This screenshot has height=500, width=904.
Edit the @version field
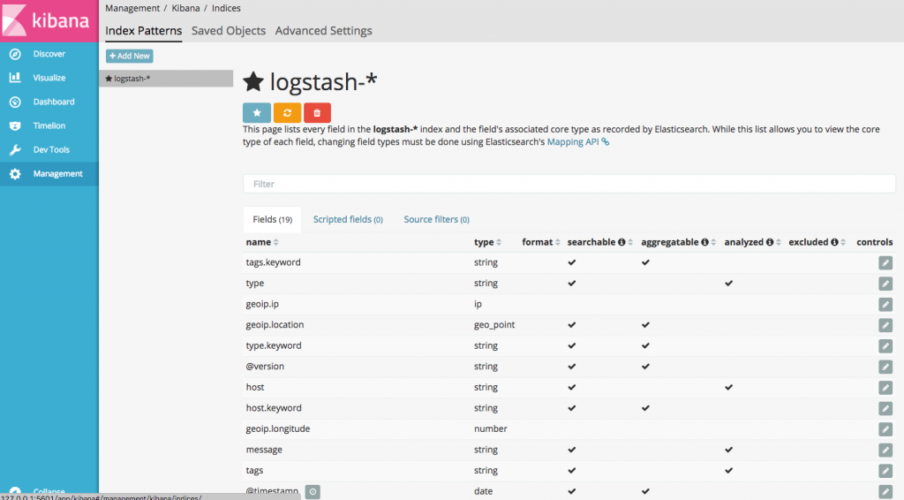click(885, 367)
